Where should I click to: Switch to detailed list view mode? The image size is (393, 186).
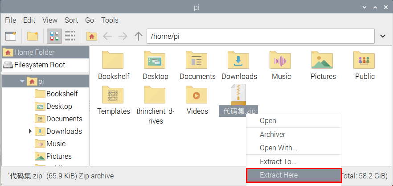[x=70, y=36]
